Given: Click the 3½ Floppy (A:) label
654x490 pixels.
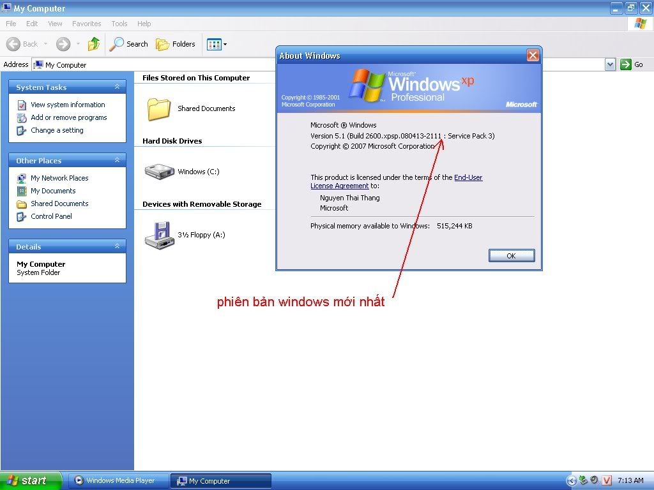Looking at the screenshot, I should tap(201, 235).
